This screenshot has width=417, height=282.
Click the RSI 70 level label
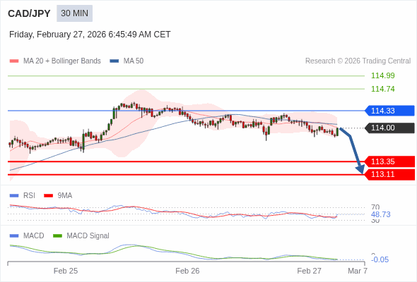pyautogui.click(x=375, y=207)
